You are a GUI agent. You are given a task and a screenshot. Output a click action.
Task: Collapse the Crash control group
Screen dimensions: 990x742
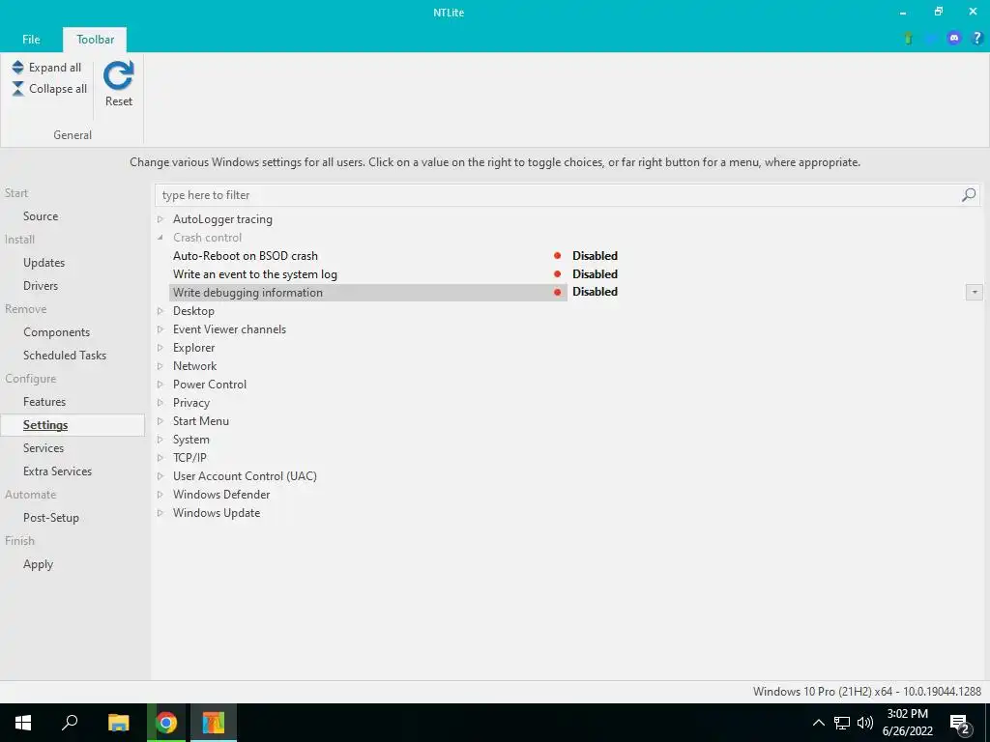pyautogui.click(x=160, y=238)
